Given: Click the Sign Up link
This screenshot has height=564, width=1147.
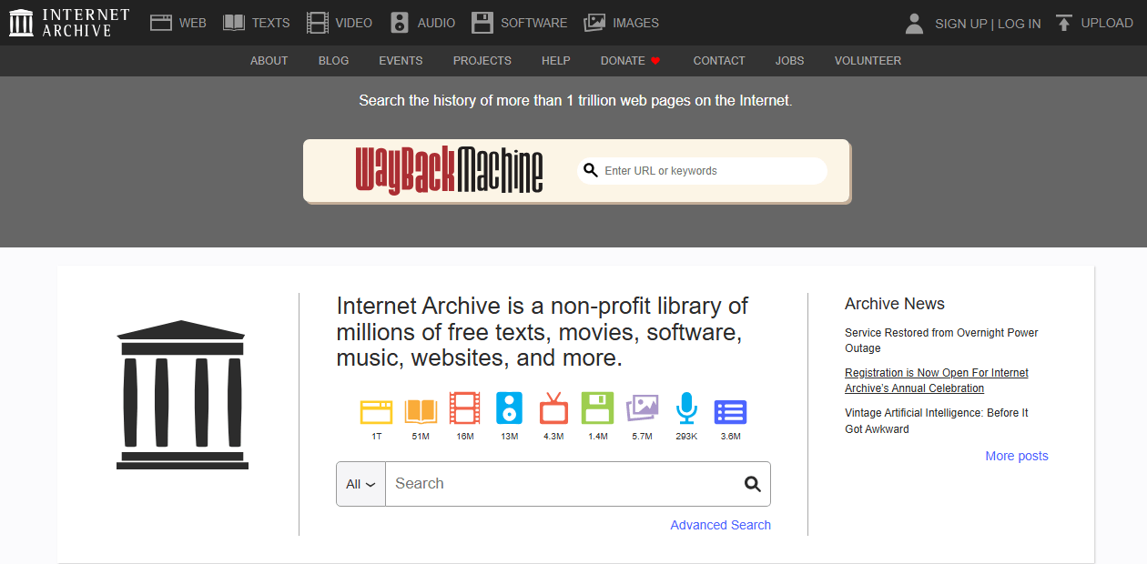Looking at the screenshot, I should pos(960,24).
